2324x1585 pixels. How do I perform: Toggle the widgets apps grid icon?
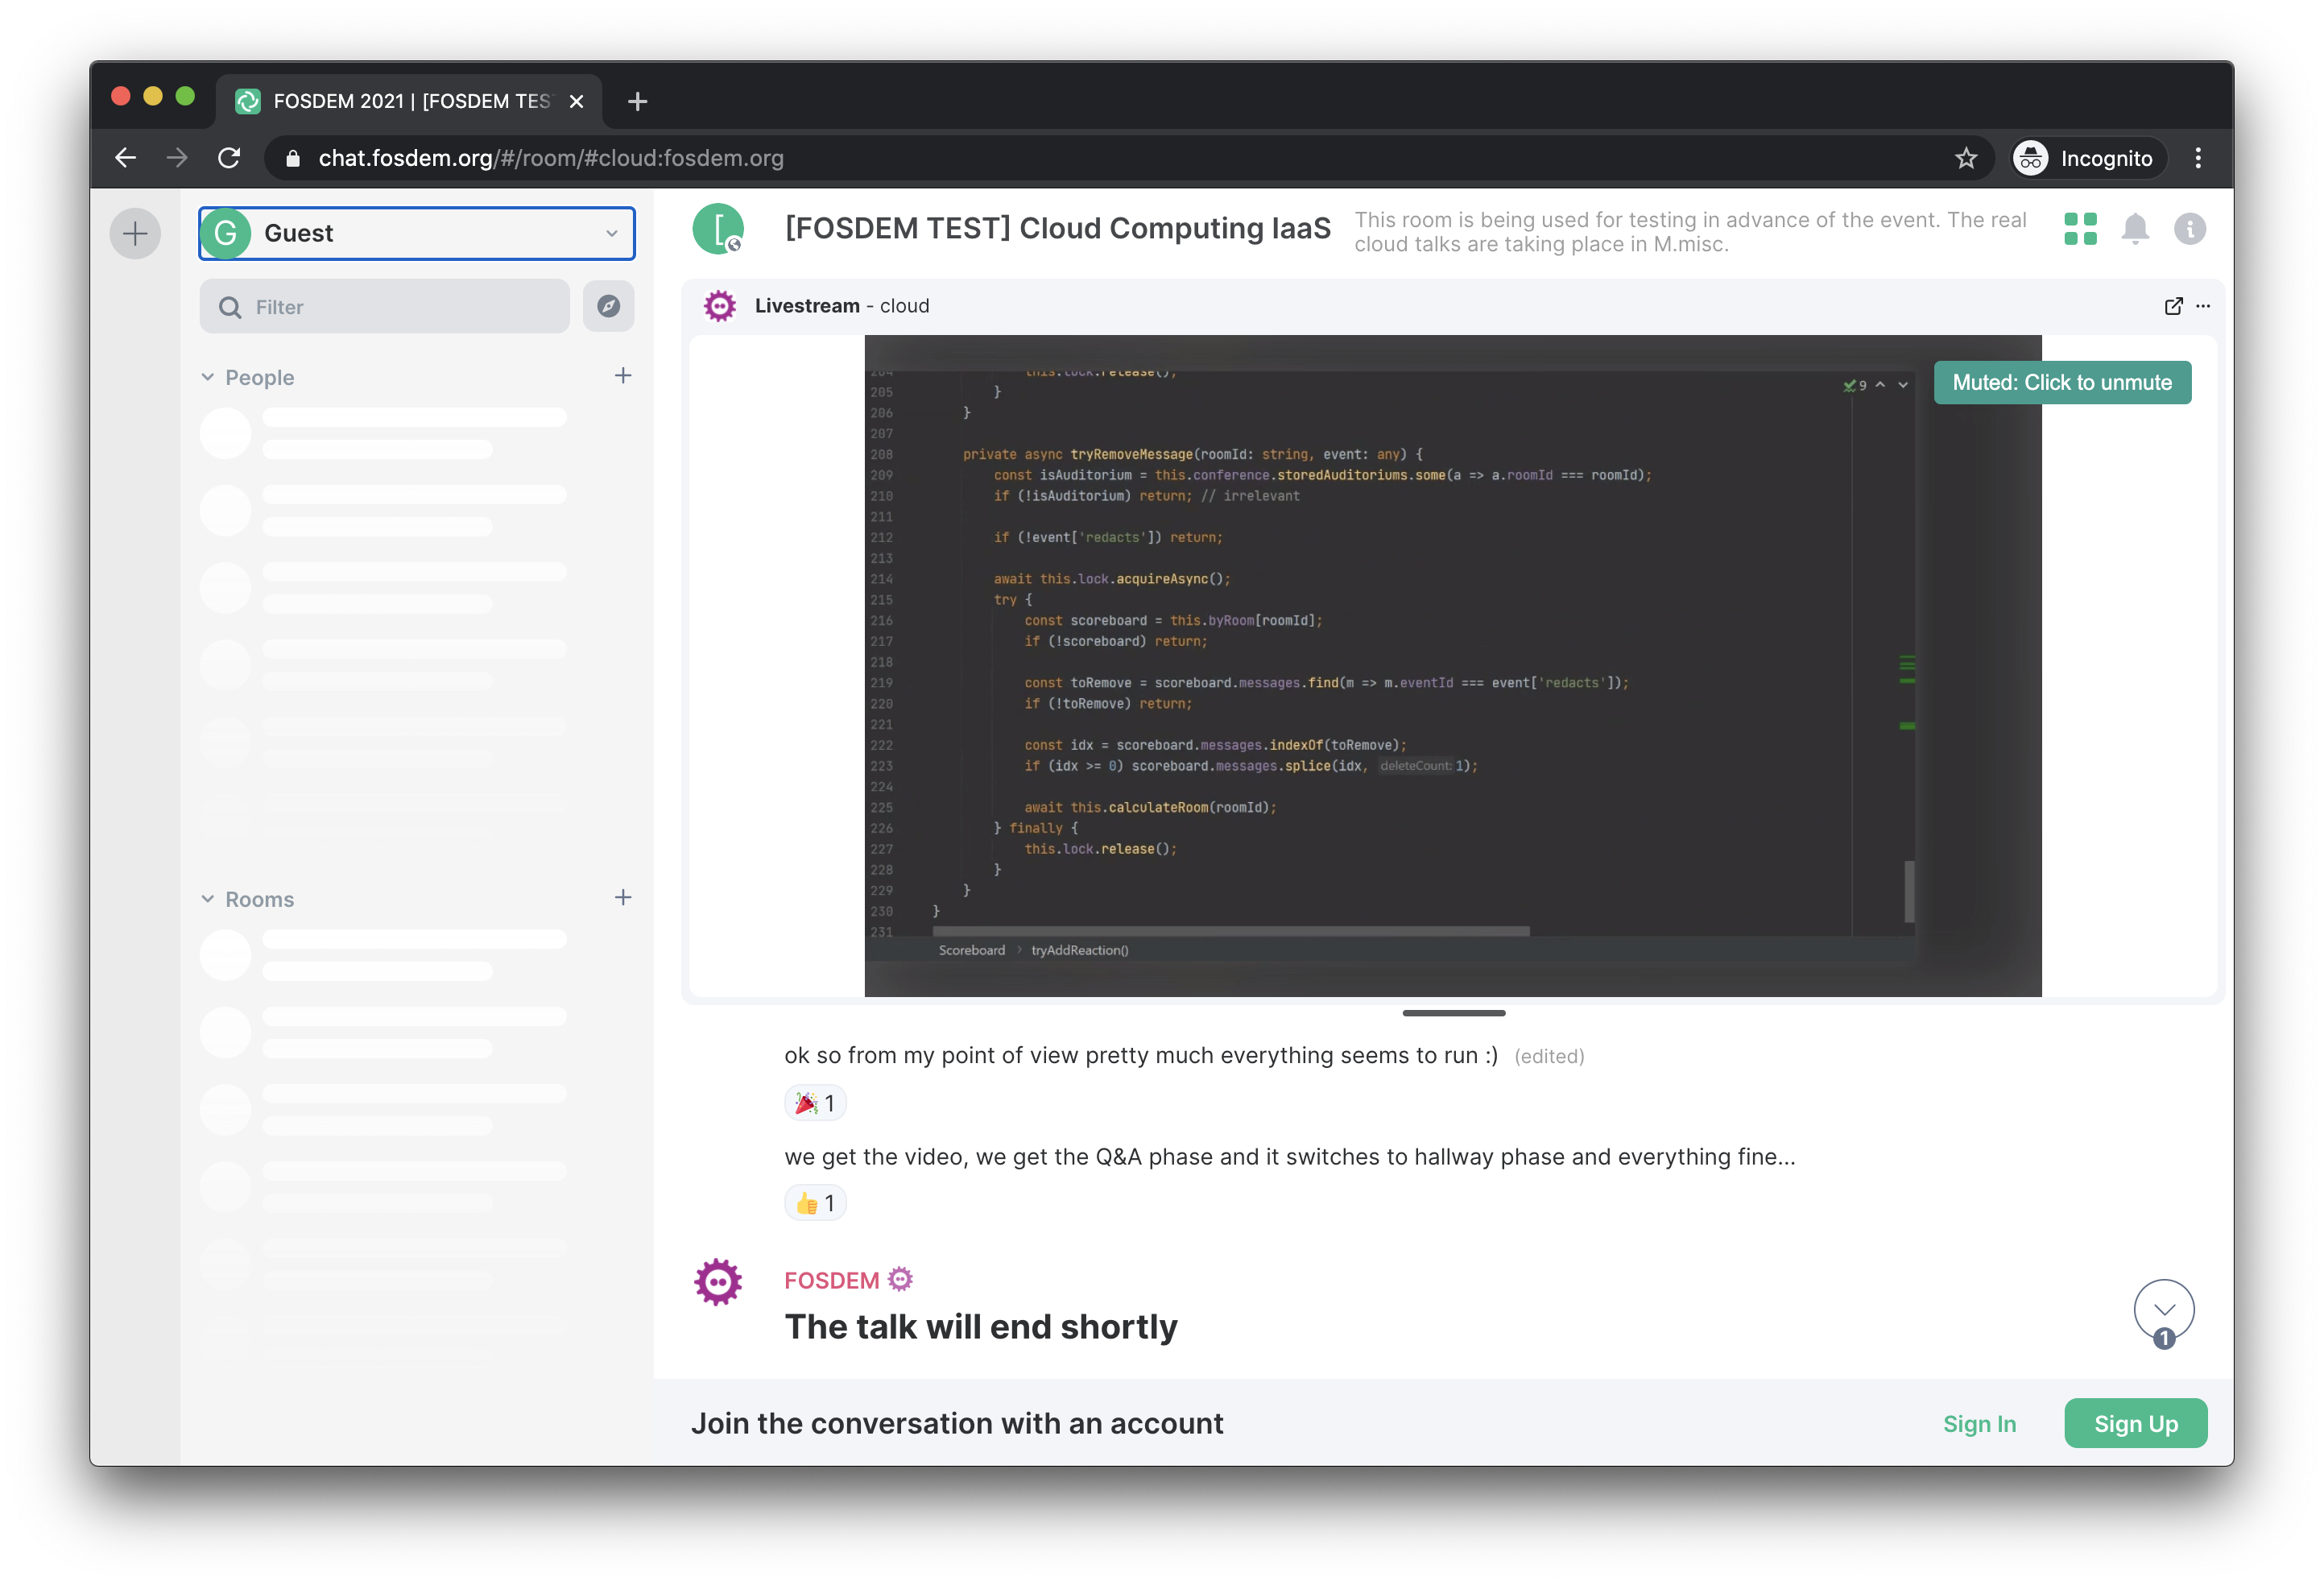pyautogui.click(x=2081, y=229)
